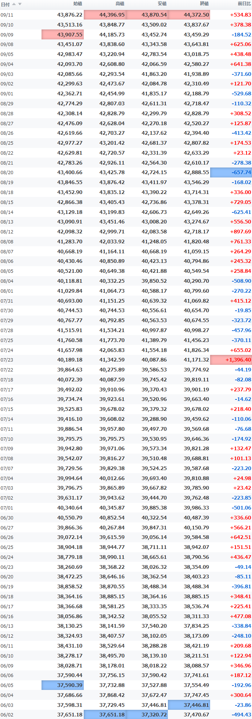The width and height of the screenshot is (252, 719).
Task: Click change value -396.81
Action: point(241,586)
